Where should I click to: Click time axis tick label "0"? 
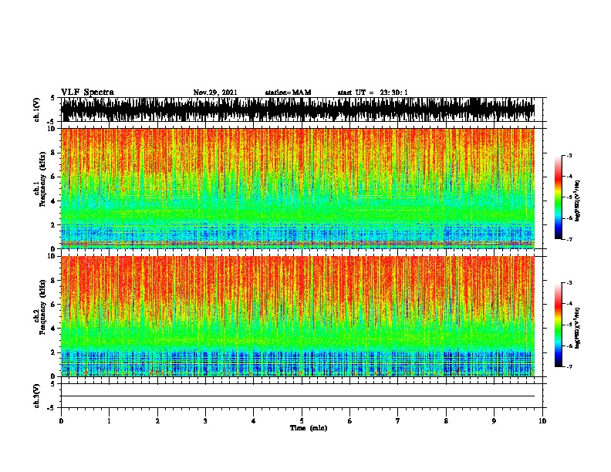pyautogui.click(x=61, y=421)
